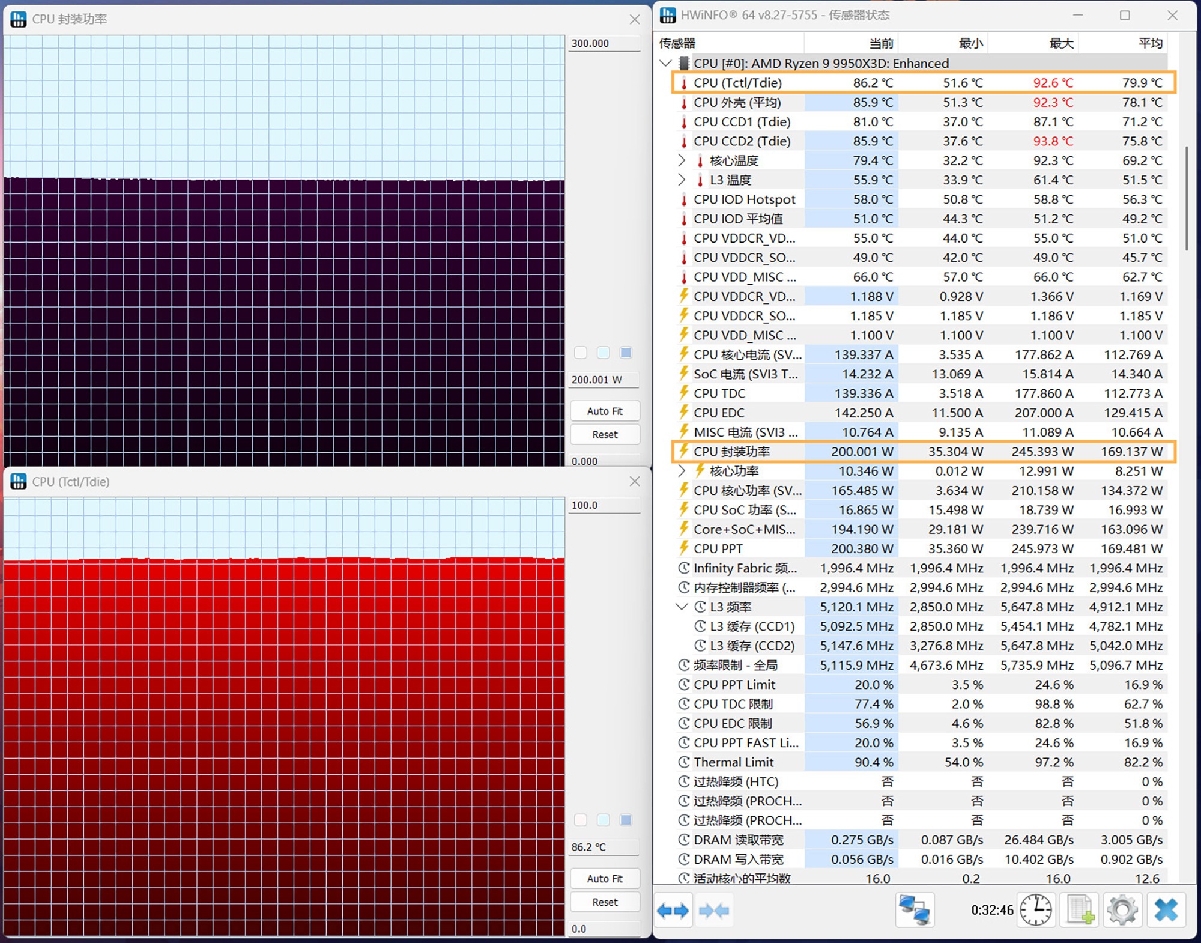Click the expand columns arrows icon
This screenshot has height=943, width=1201.
pyautogui.click(x=673, y=911)
